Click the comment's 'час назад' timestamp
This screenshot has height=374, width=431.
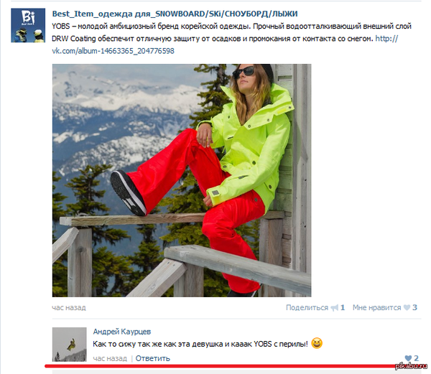pyautogui.click(x=110, y=358)
